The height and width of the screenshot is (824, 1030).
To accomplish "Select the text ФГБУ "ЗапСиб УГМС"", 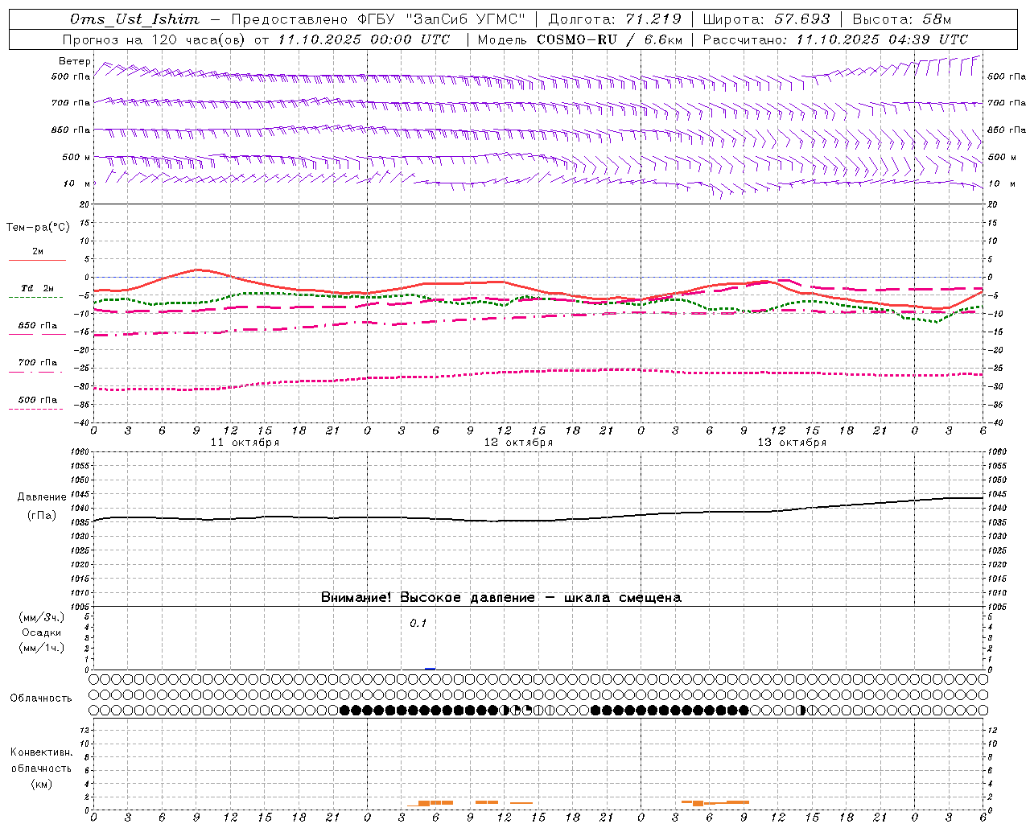I will [441, 19].
